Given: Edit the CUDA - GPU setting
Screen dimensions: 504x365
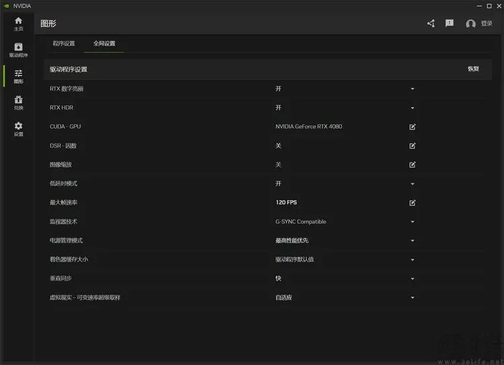Looking at the screenshot, I should [413, 127].
